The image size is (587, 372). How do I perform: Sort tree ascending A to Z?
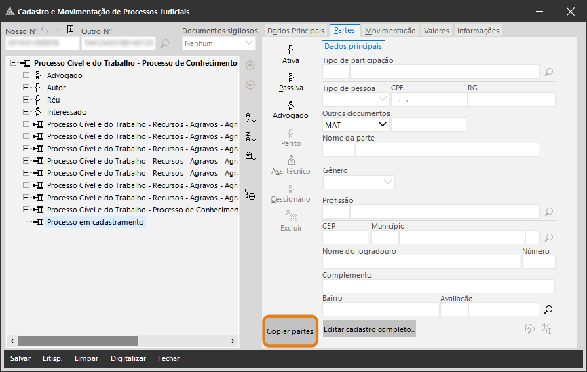(250, 117)
